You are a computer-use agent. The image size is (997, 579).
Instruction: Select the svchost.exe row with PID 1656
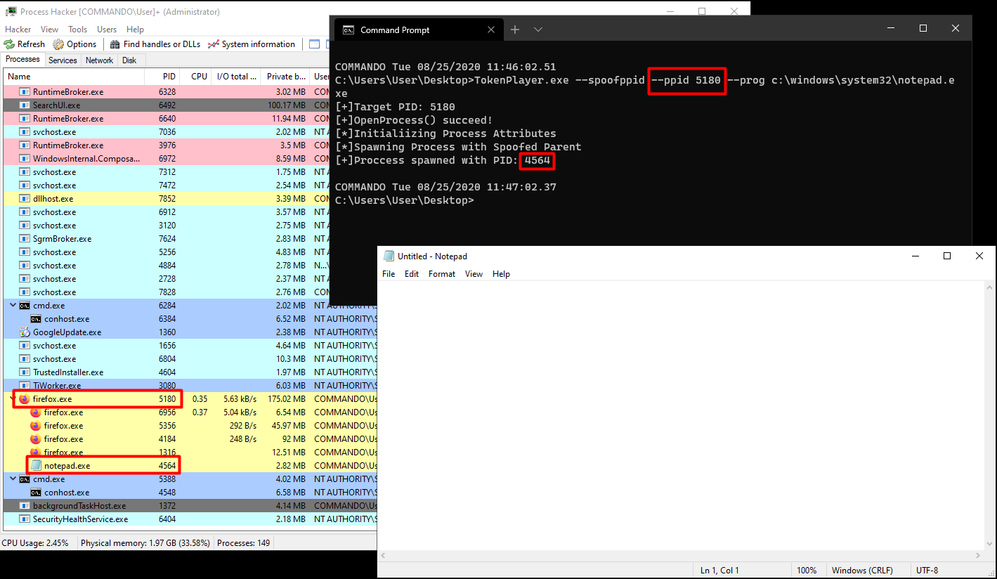coord(190,346)
